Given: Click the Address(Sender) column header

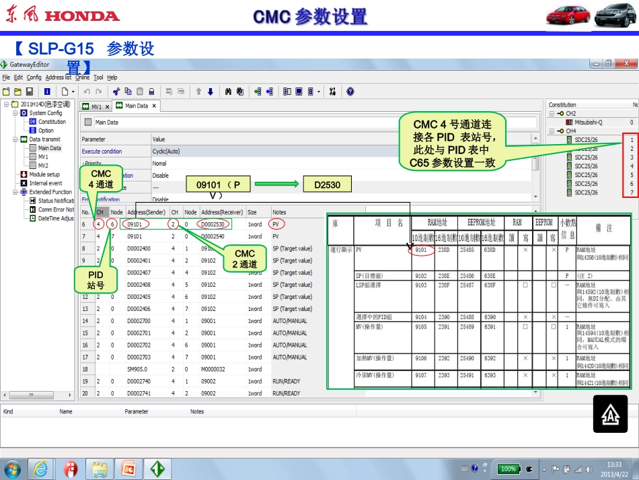Looking at the screenshot, I should [147, 213].
